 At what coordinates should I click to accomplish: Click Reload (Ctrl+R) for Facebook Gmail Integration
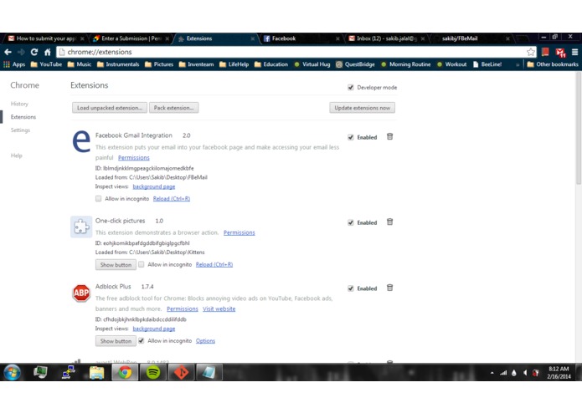172,199
